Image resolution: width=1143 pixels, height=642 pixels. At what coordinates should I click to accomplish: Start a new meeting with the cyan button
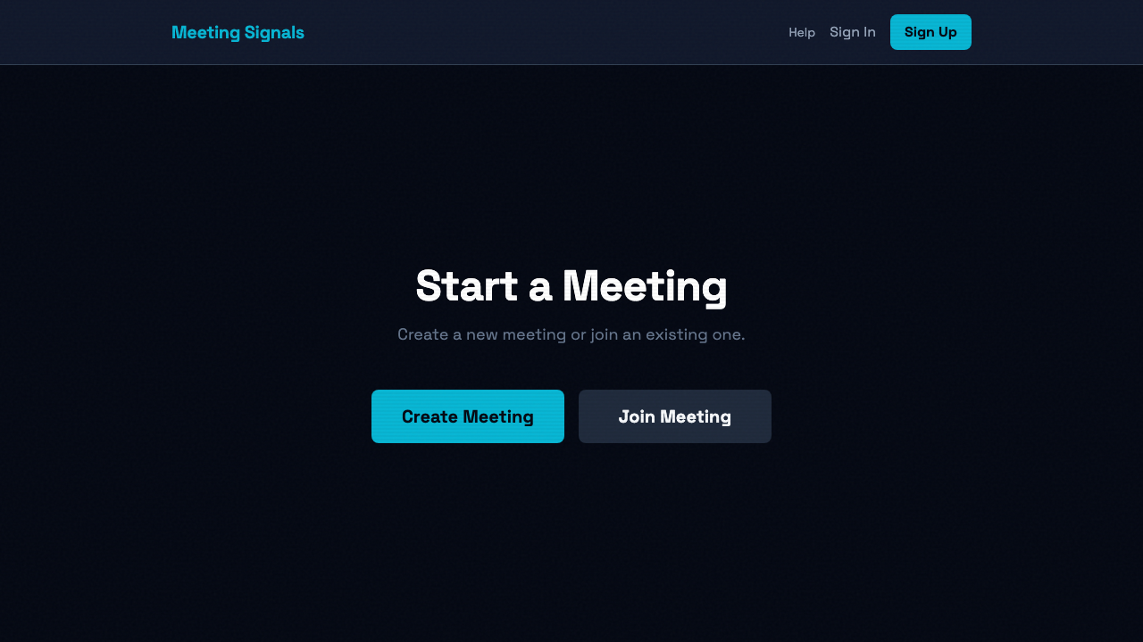click(468, 416)
